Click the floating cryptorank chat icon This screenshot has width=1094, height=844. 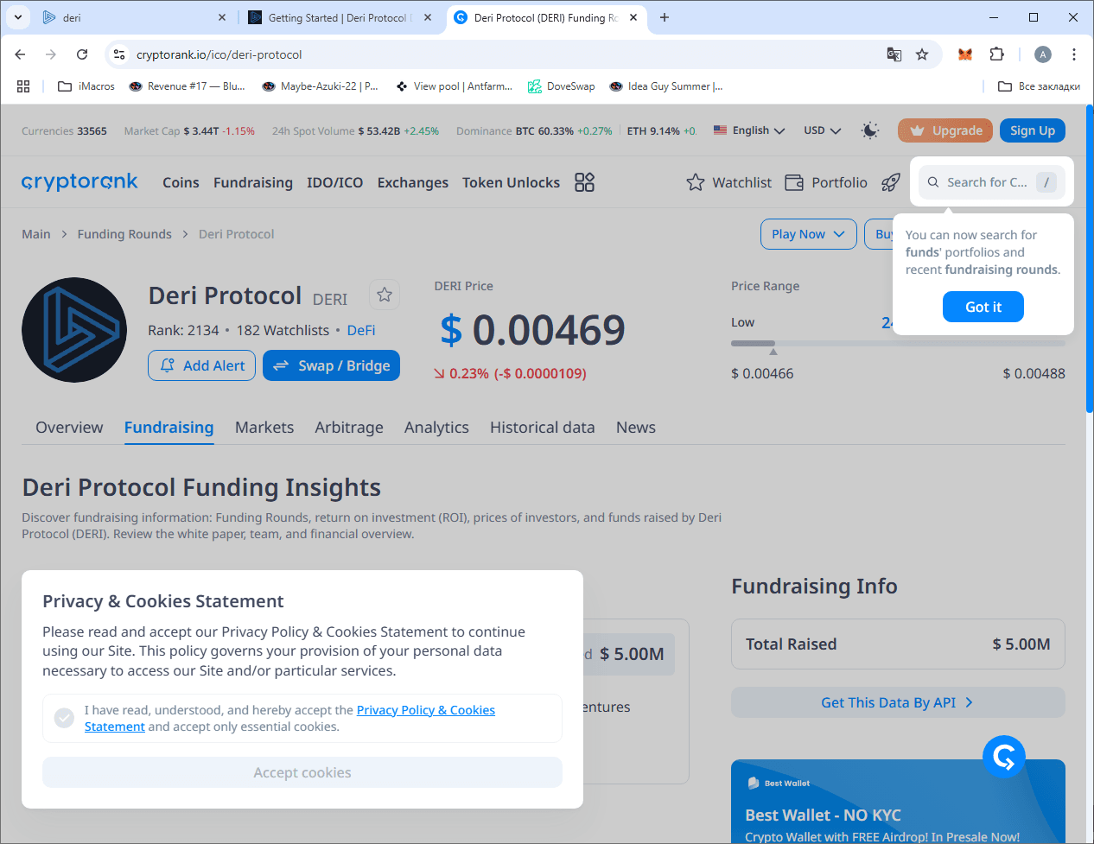pyautogui.click(x=1004, y=757)
